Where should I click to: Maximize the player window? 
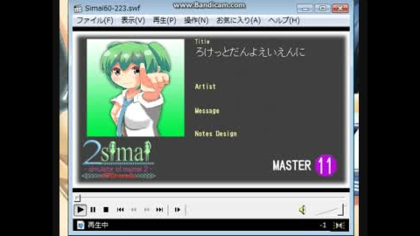click(322, 9)
